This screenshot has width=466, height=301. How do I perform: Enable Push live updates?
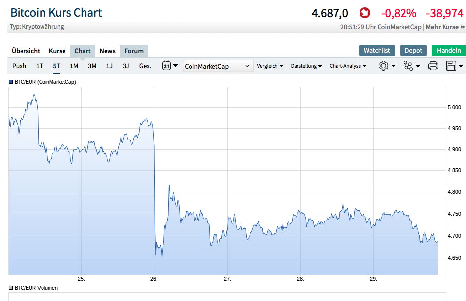point(20,66)
